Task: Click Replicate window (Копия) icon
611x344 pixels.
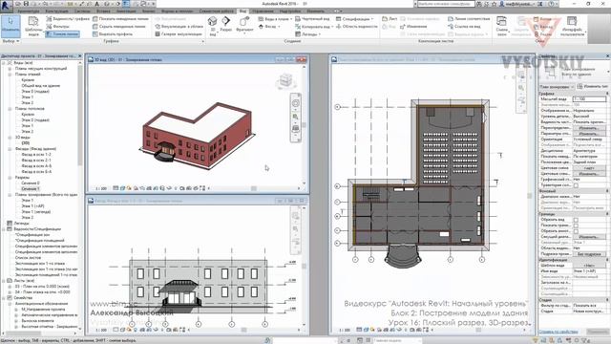Action: pyautogui.click(x=542, y=19)
